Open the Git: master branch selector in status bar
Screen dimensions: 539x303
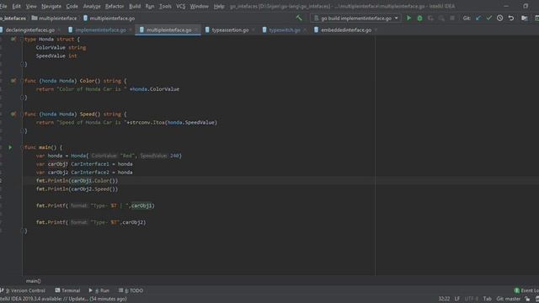click(x=509, y=299)
